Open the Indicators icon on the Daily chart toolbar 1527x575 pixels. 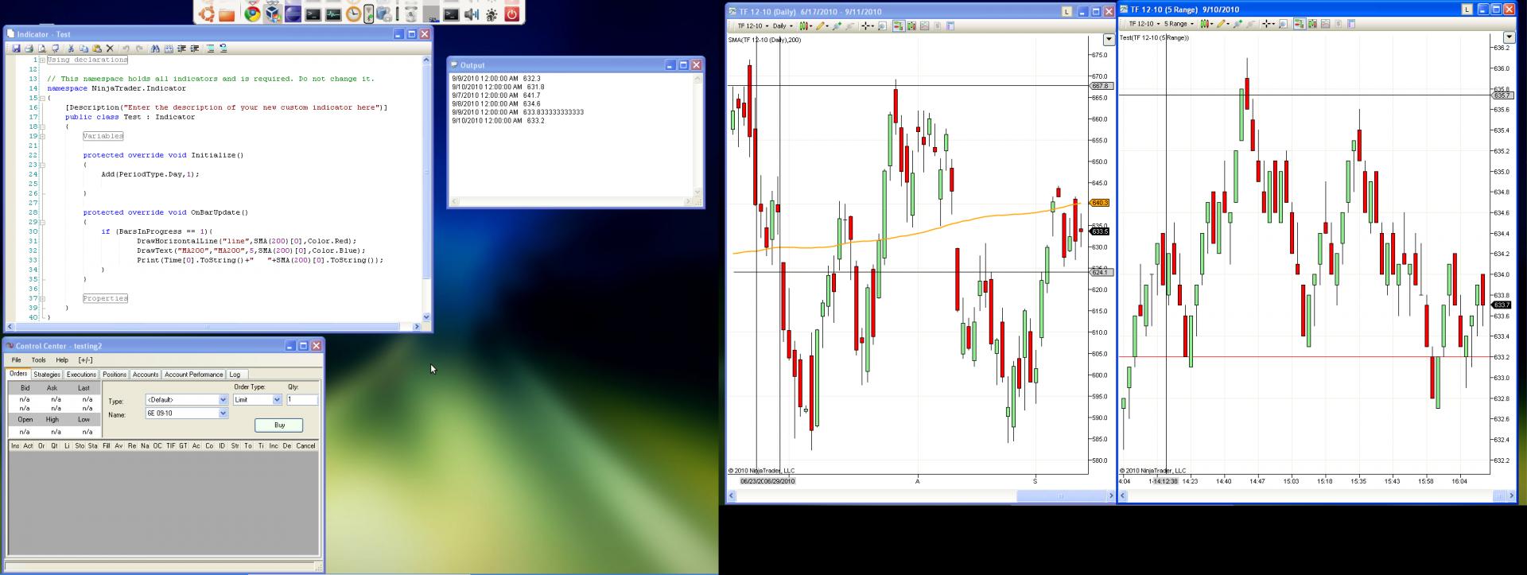[924, 26]
